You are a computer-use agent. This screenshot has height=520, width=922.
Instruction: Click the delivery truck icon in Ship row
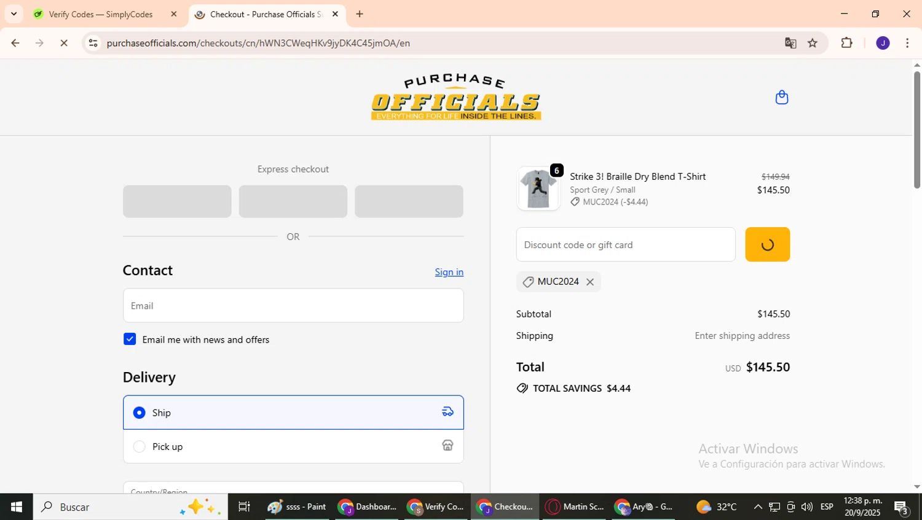tap(447, 412)
